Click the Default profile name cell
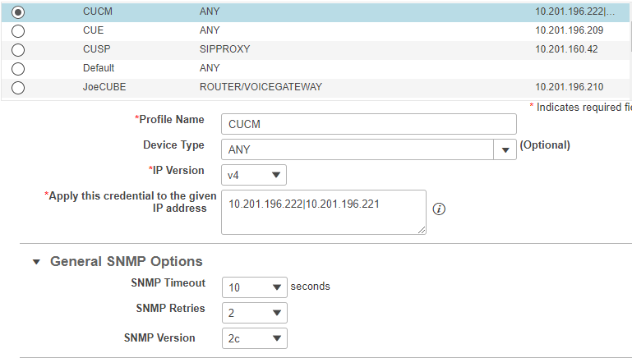Screen dimensions: 632x358 pyautogui.click(x=99, y=68)
